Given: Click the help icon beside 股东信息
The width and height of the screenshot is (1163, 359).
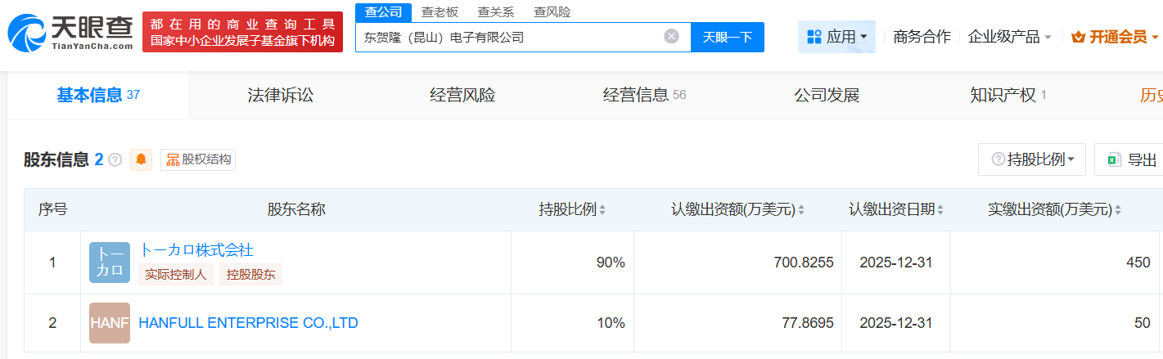Looking at the screenshot, I should (115, 160).
